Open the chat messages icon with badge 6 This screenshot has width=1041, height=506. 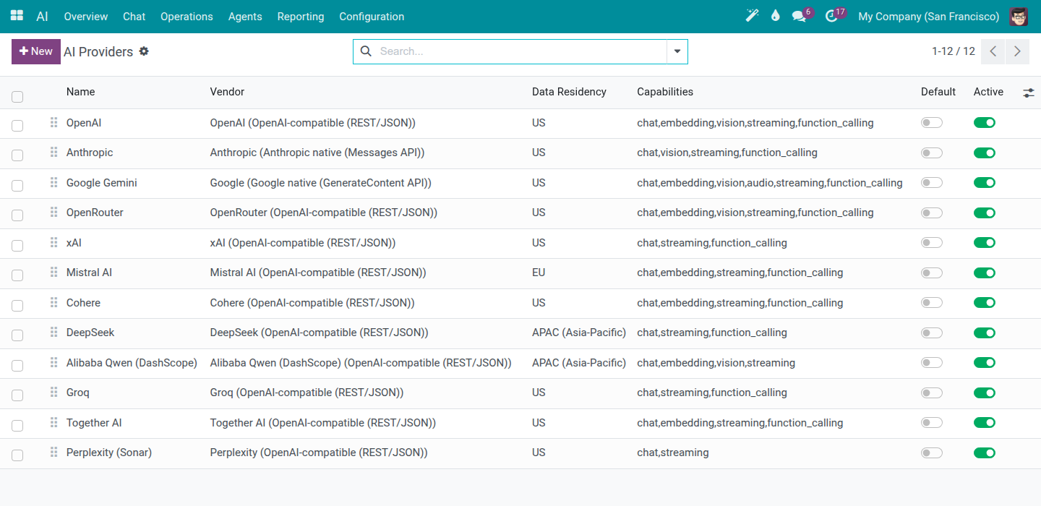[799, 16]
